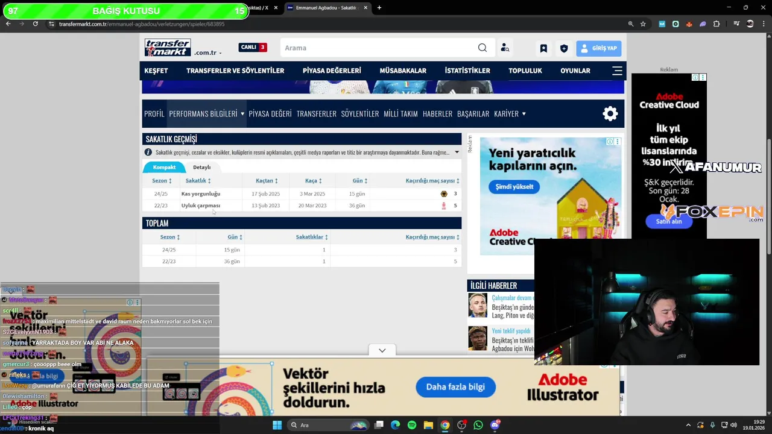Open the İstatistikler menu
This screenshot has height=434, width=772.
pyautogui.click(x=467, y=71)
